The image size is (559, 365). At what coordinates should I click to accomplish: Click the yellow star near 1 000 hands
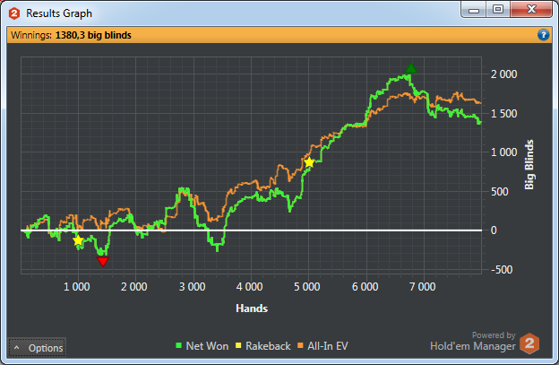point(78,240)
